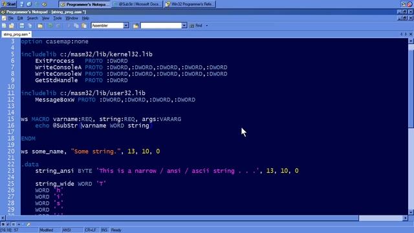Screen dimensions: 414x233
Task: Click 'MessageBoxW' on line 12
Action: pos(54,100)
